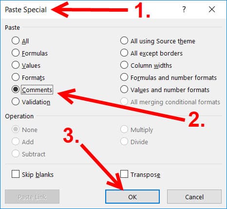Click the Paste Link button

[32, 197]
